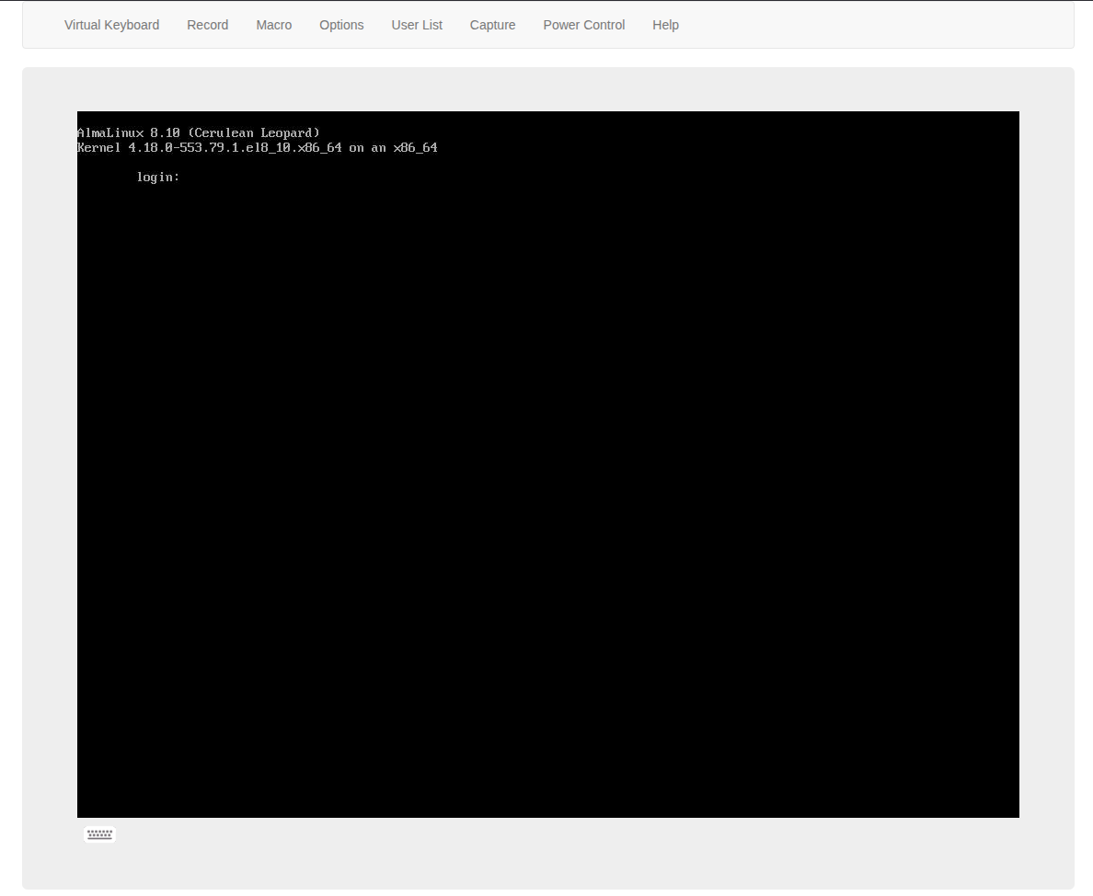The width and height of the screenshot is (1093, 896).
Task: Open the Virtual Keyboard menu
Action: (111, 25)
